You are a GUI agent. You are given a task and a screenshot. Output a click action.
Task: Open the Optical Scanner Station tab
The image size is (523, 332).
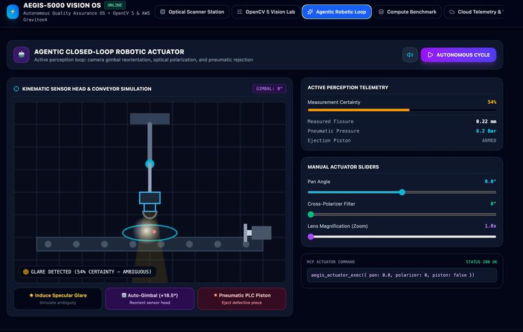pos(192,12)
